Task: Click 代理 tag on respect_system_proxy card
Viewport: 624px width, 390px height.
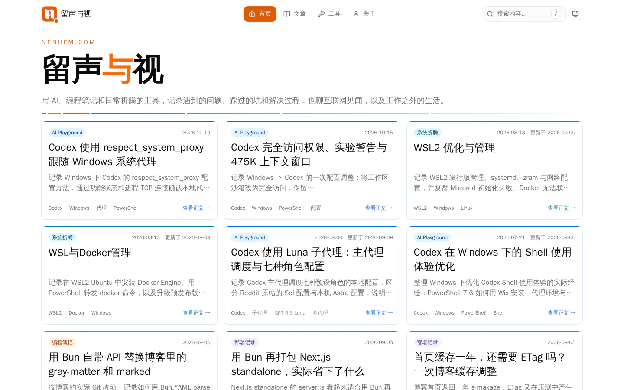Action: tap(101, 208)
